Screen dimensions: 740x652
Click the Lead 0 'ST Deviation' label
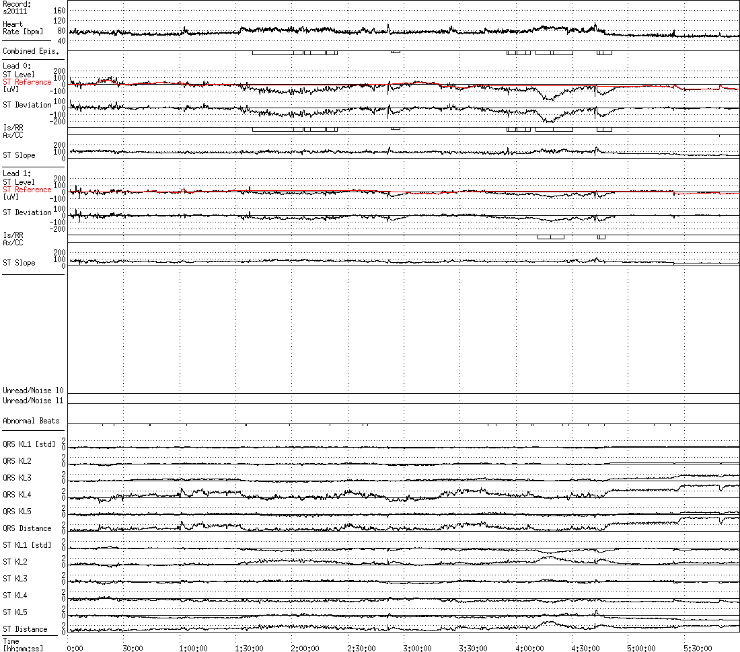click(x=27, y=105)
